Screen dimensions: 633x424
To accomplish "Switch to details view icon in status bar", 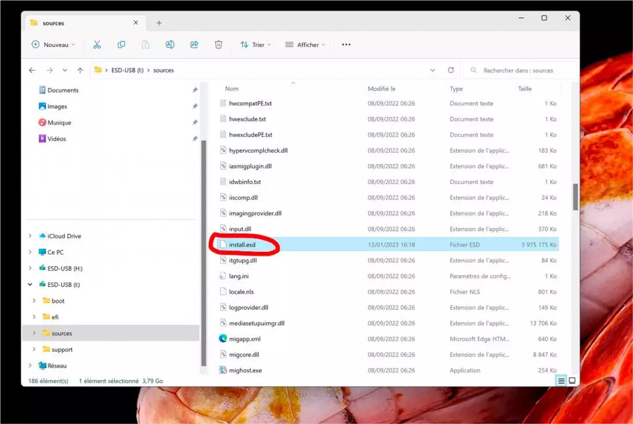I will tap(561, 381).
